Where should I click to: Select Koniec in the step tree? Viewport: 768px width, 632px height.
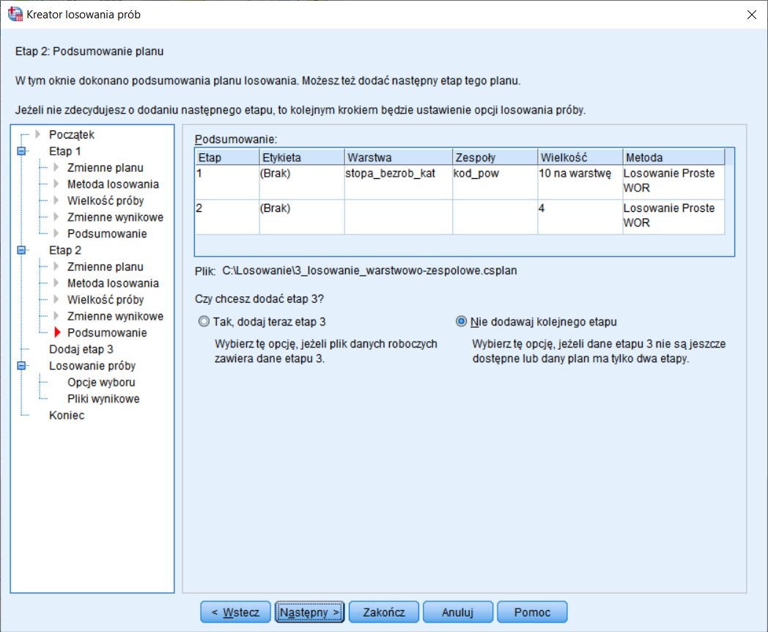coord(67,416)
